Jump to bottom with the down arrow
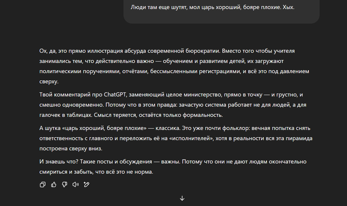Image resolution: width=347 pixels, height=206 pixels. 182,198
